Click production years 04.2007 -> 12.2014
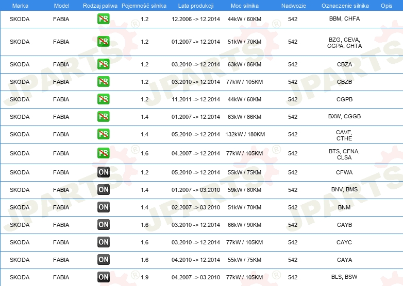403x286 pixels. coord(196,153)
